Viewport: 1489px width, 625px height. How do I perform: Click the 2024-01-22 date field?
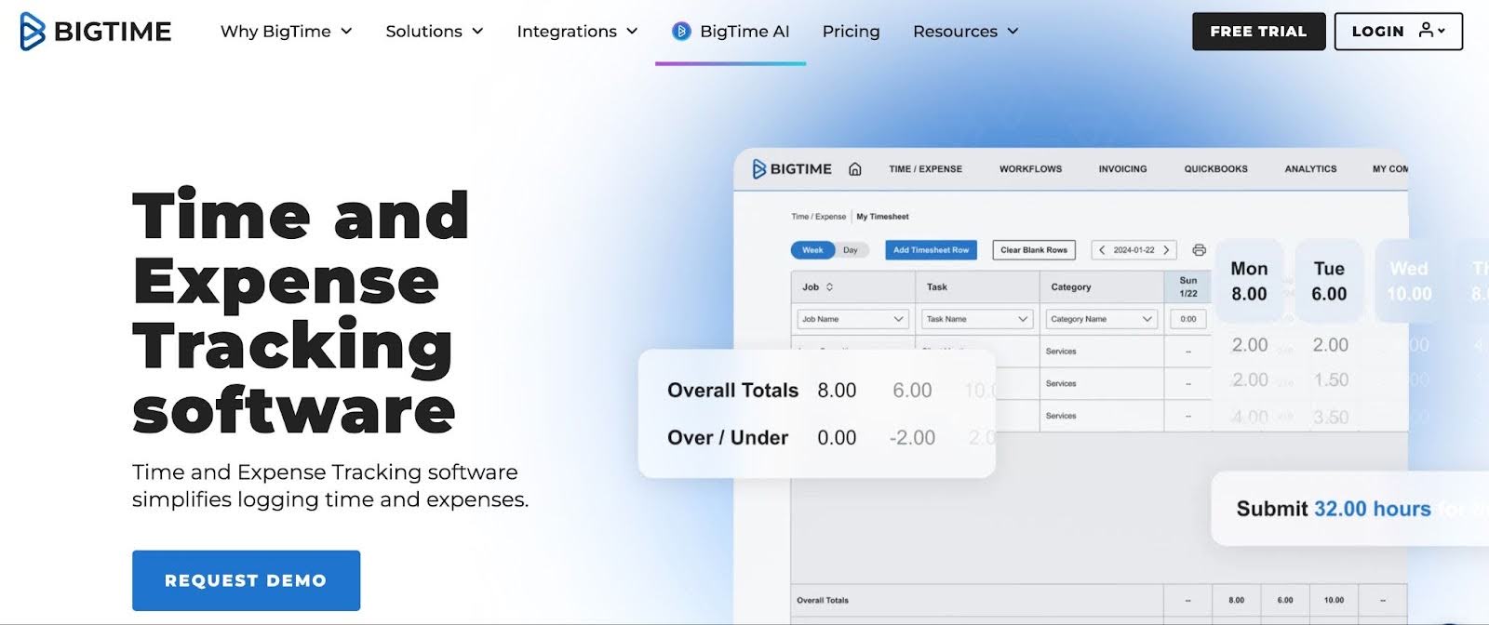1134,250
